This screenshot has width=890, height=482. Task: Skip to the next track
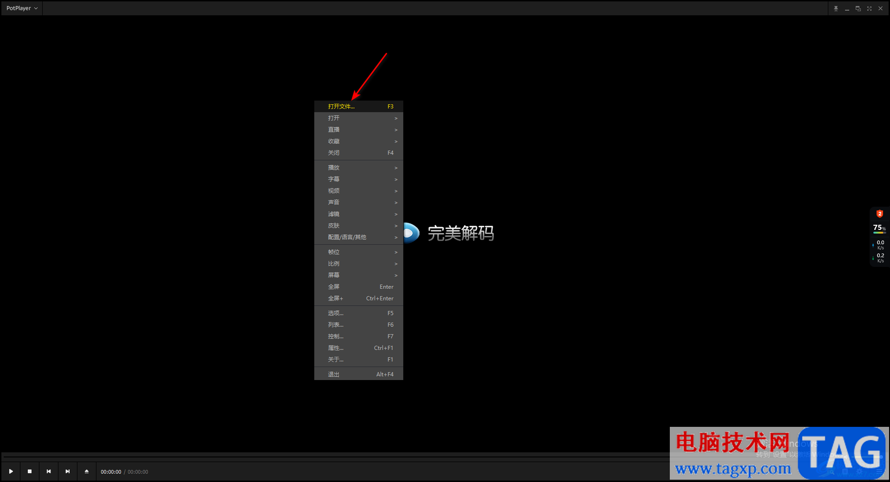click(x=68, y=471)
